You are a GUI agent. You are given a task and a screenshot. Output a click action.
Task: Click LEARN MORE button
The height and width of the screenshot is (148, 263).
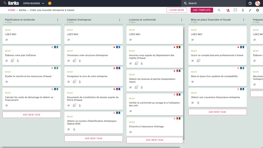177,10
